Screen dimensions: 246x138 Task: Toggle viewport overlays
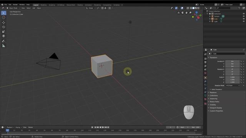(182, 8)
